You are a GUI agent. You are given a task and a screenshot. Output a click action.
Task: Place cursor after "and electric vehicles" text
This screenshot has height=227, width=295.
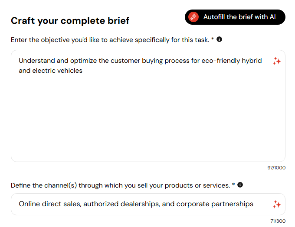pyautogui.click(x=83, y=71)
